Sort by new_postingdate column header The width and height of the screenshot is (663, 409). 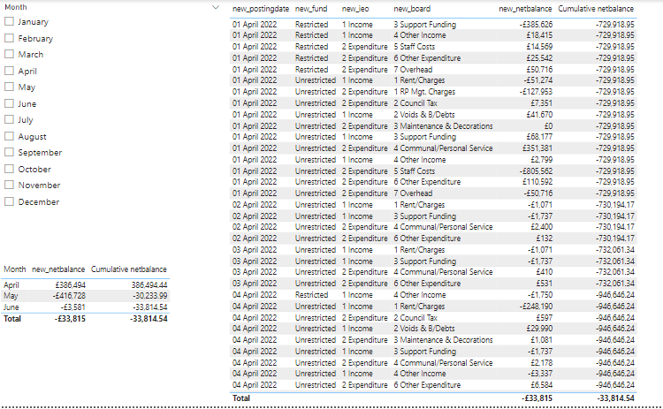[261, 9]
